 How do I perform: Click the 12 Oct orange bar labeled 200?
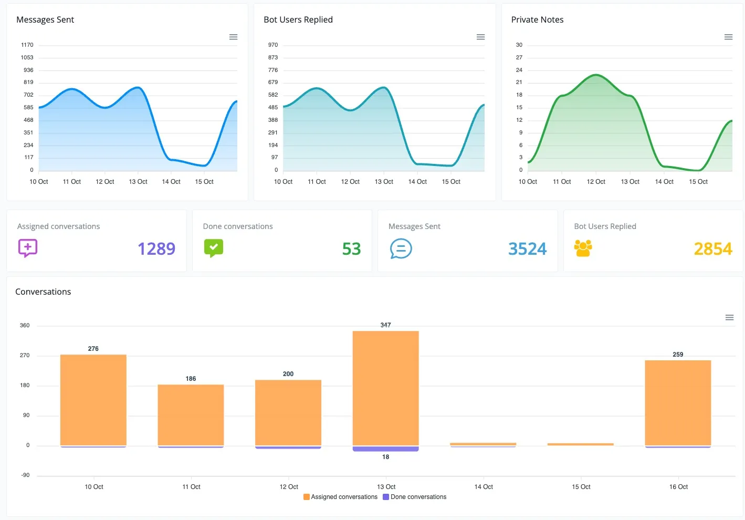coord(288,413)
